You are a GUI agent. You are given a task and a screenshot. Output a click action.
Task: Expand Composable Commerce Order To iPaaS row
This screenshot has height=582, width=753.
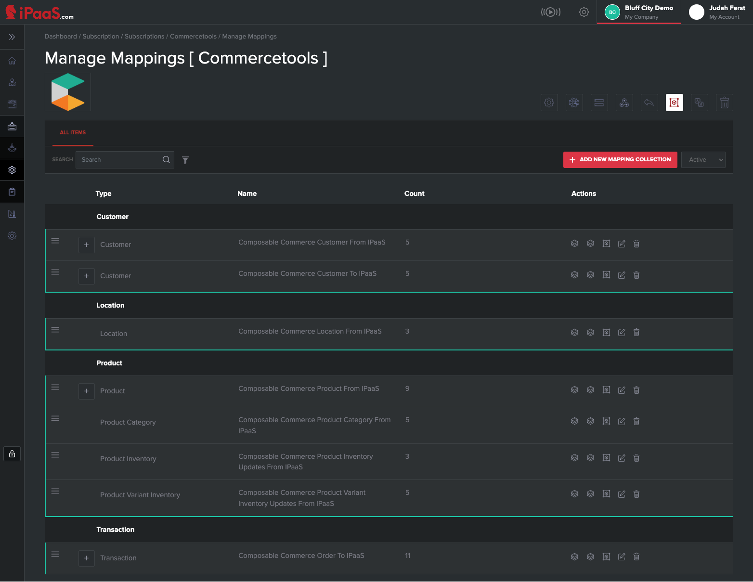[87, 558]
